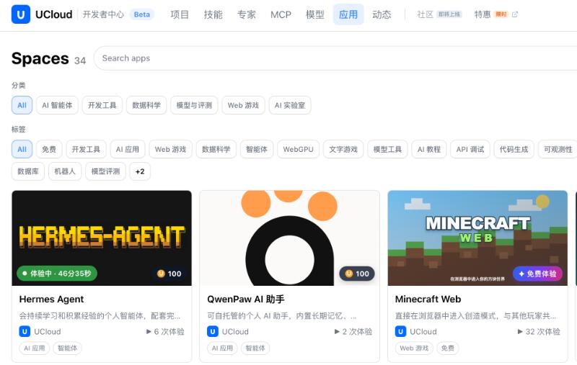Click the UCloud author icon on Hermes Agent card
Viewport: 577px width, 365px height.
[25, 332]
